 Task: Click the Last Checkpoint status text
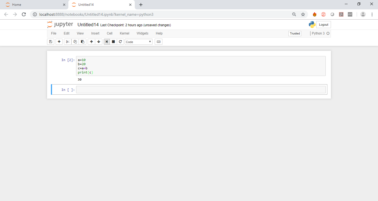pos(136,25)
